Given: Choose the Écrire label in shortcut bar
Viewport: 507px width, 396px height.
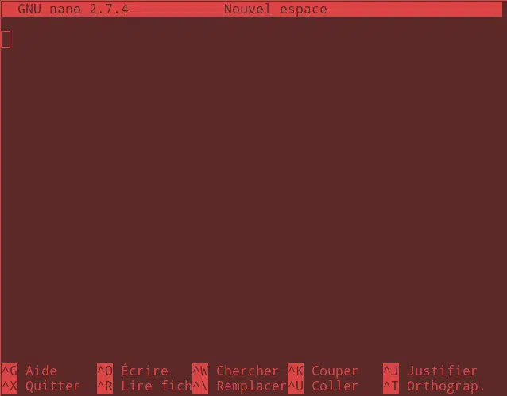Looking at the screenshot, I should pos(145,370).
